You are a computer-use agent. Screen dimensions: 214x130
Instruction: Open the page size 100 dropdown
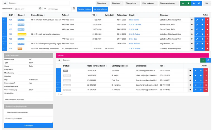coord(207,3)
